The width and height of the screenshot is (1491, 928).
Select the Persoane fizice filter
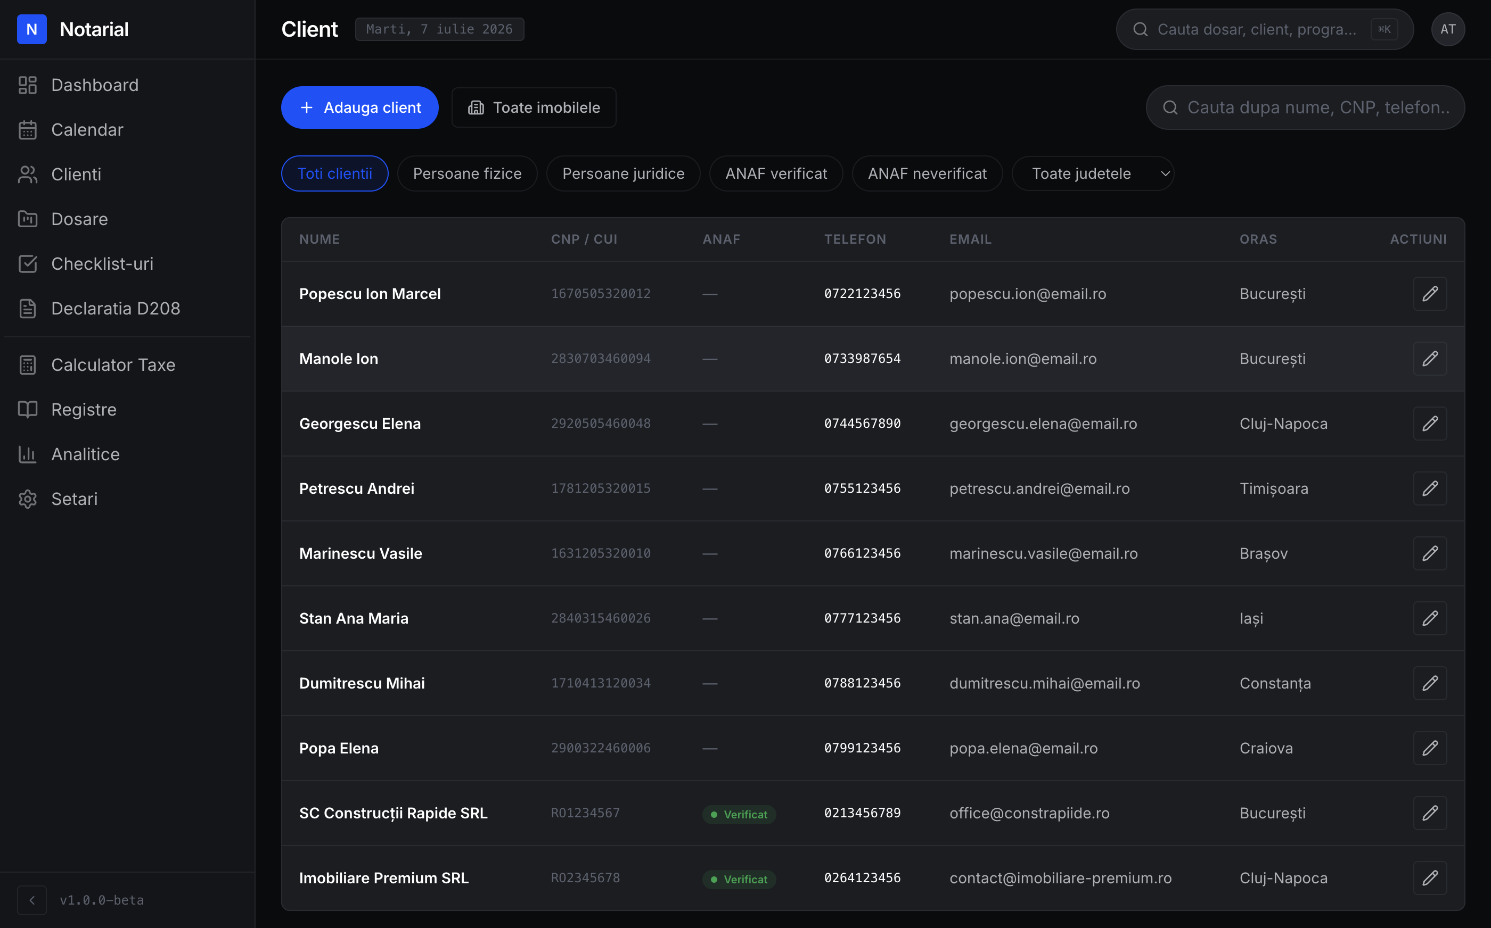[466, 173]
